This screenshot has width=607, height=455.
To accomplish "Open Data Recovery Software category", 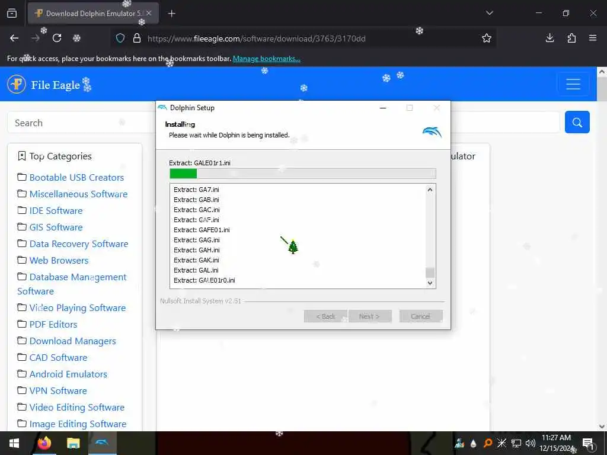I will click(x=79, y=244).
